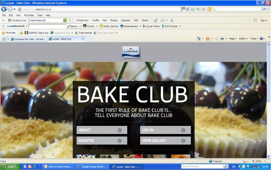271x170 pixels.
Task: Open the File menu
Action: pos(4,15)
